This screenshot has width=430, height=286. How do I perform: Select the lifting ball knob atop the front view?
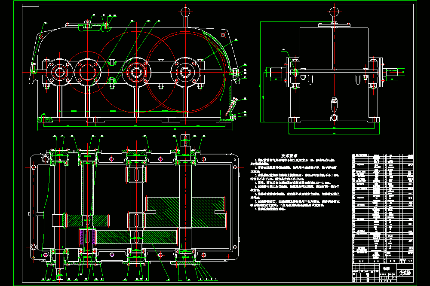pyautogui.click(x=185, y=12)
